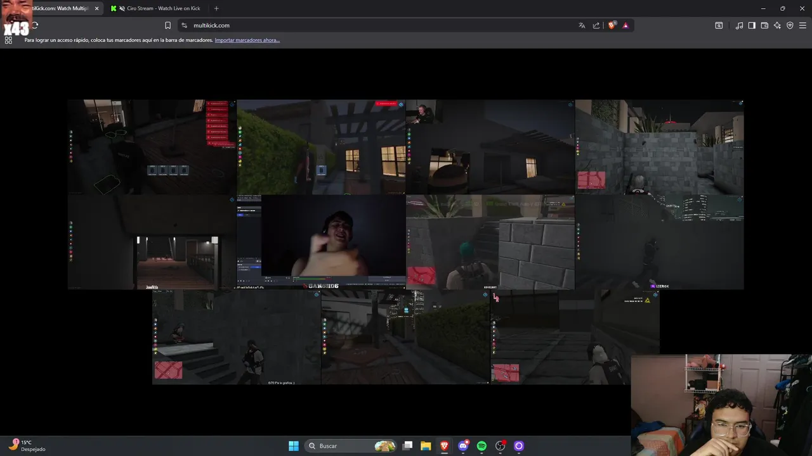Click the Buscar taskbar search box
Viewport: 812px width, 456px height.
[351, 446]
